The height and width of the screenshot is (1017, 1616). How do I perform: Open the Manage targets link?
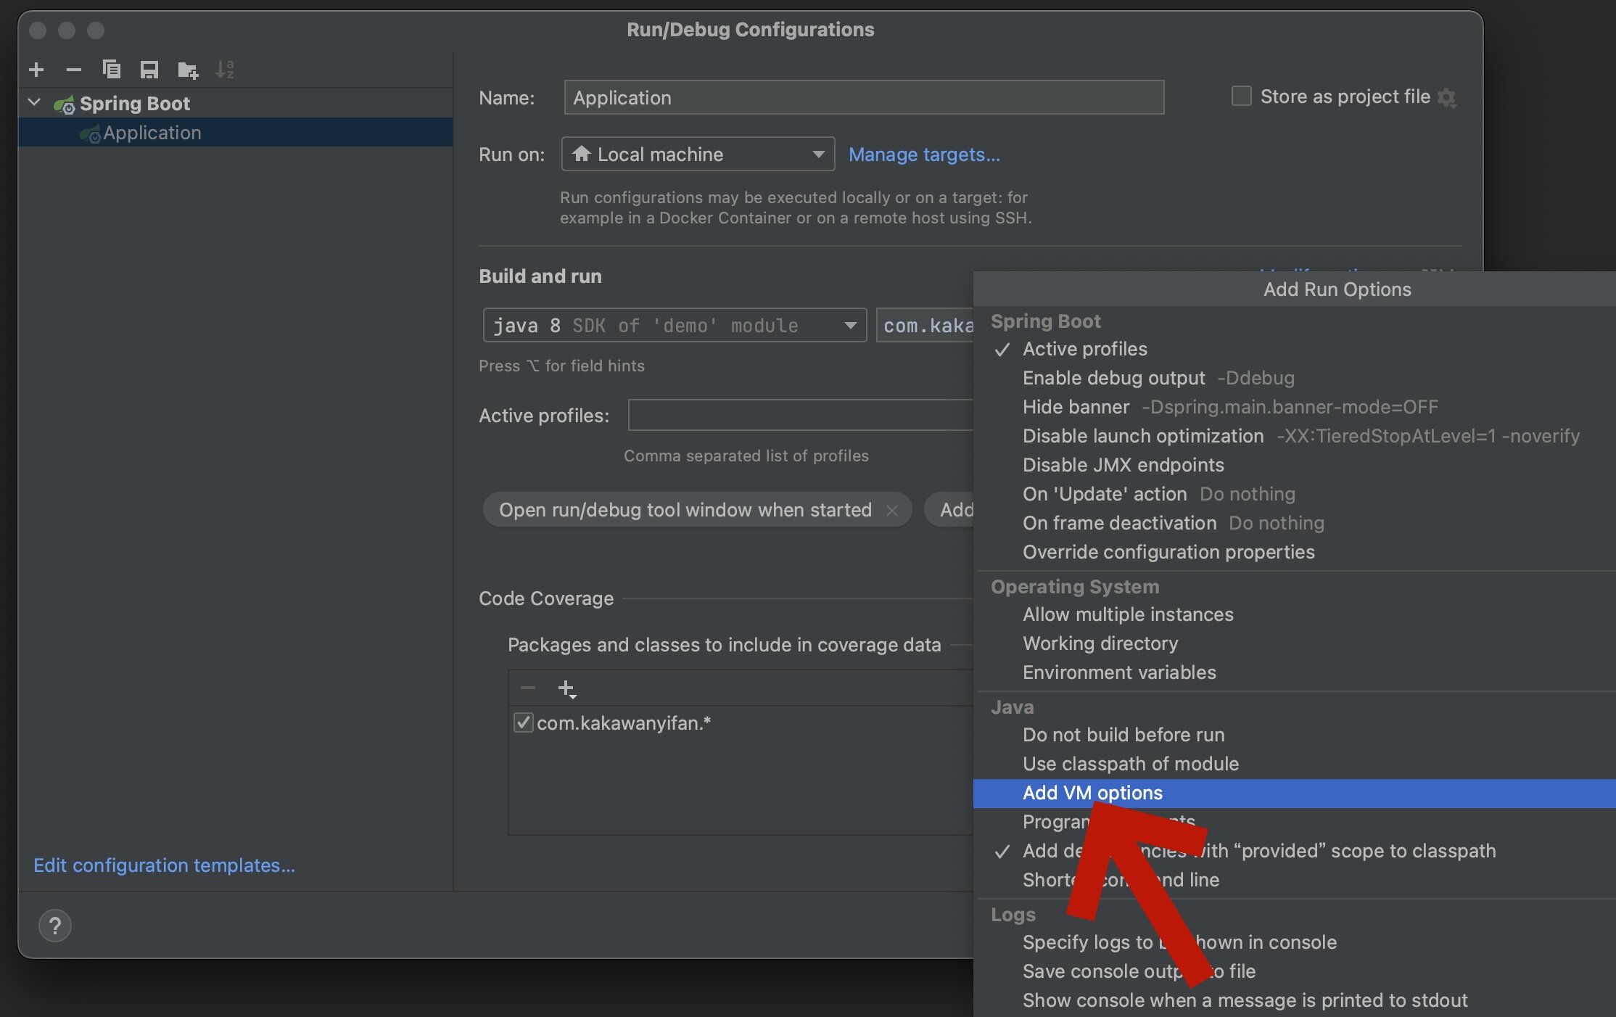(x=924, y=155)
